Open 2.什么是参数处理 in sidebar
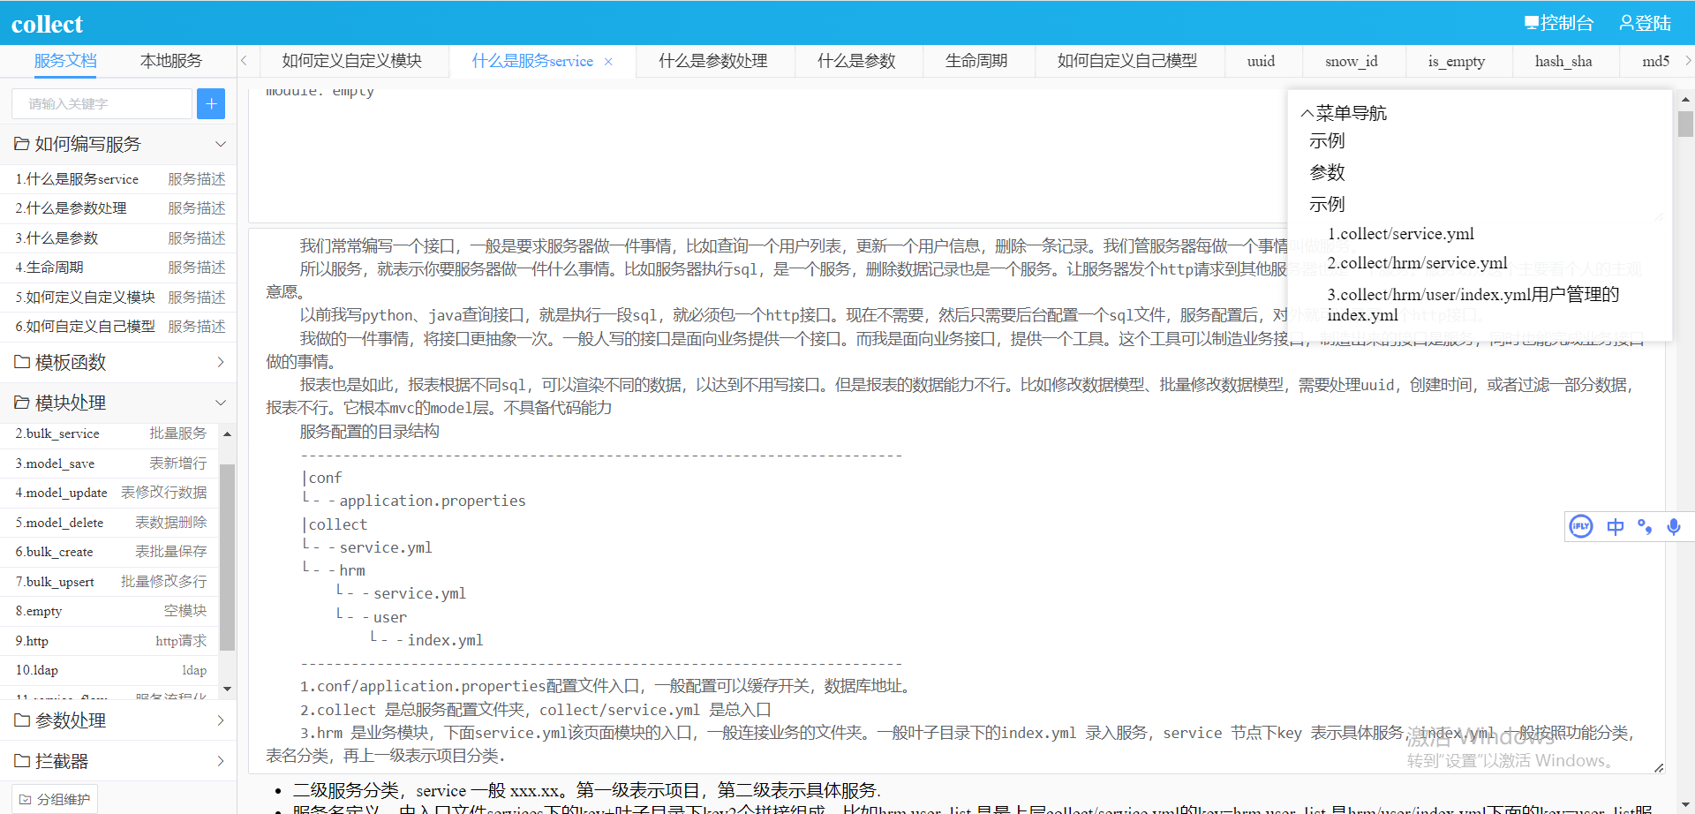1695x814 pixels. click(118, 208)
